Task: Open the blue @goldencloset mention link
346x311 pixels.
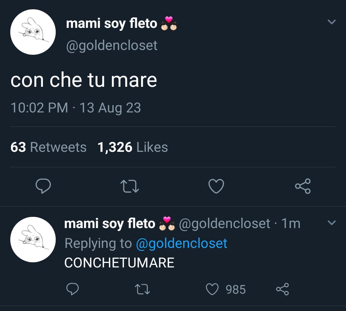Action: 182,243
